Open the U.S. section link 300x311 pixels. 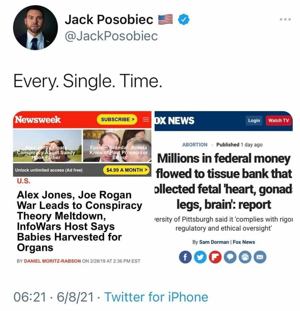click(x=24, y=181)
